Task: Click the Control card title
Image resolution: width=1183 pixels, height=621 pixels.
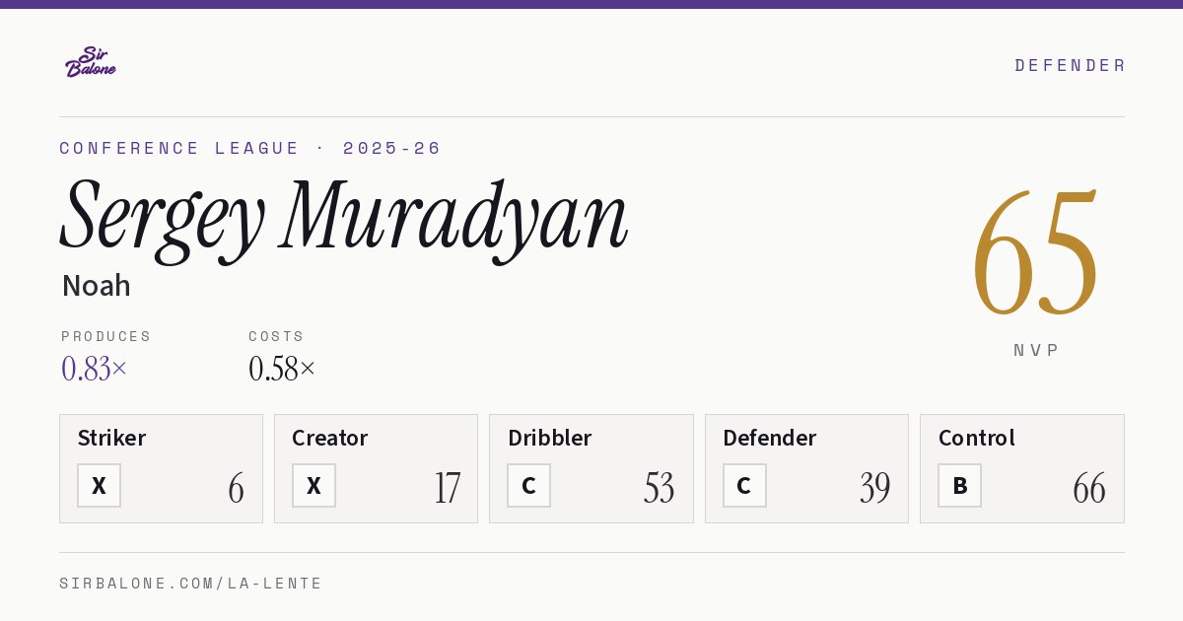Action: tap(976, 438)
